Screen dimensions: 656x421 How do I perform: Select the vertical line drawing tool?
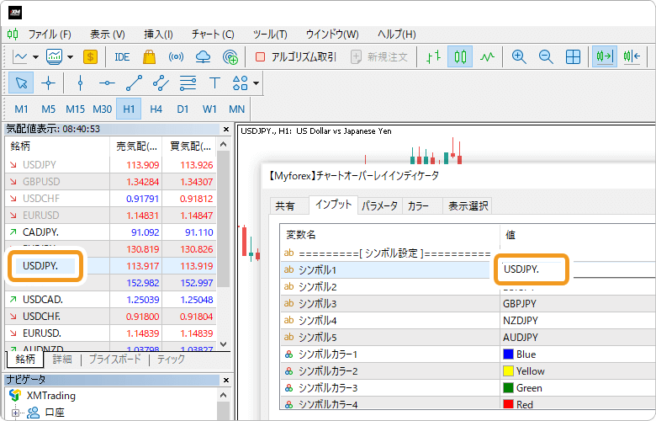[81, 83]
